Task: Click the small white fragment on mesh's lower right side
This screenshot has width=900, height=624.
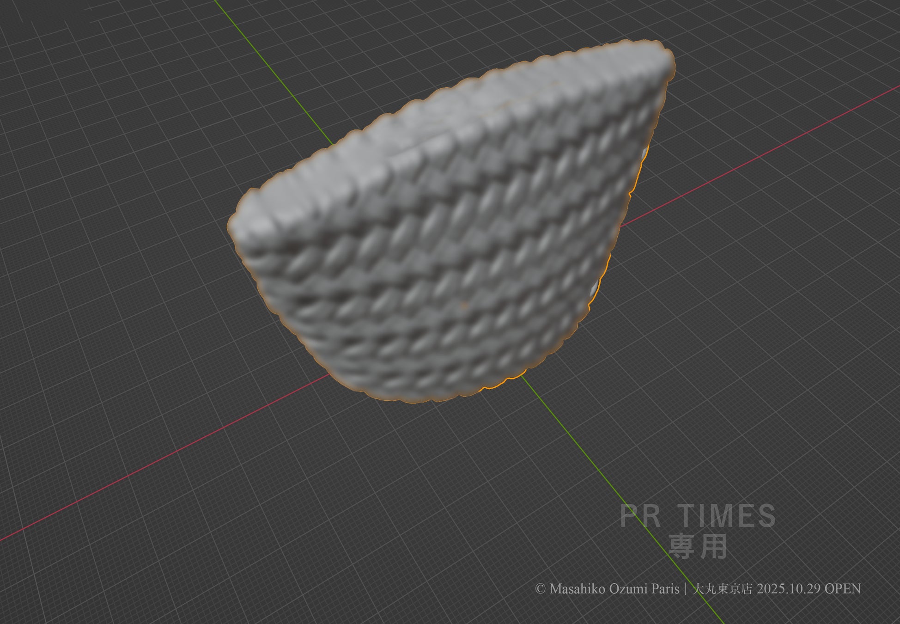Action: [595, 288]
